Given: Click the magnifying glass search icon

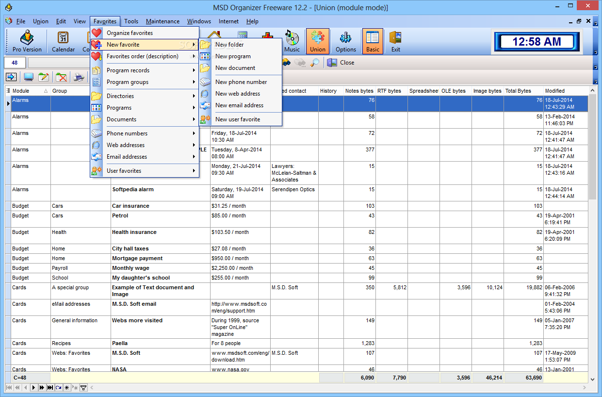Looking at the screenshot, I should [315, 63].
